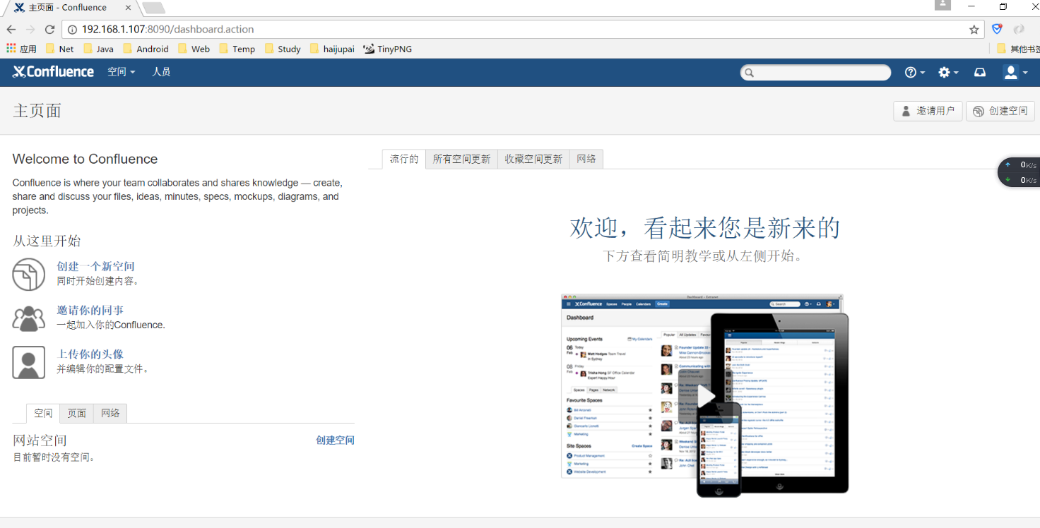
Task: Click the 从这里开始 heading
Action: (x=47, y=241)
